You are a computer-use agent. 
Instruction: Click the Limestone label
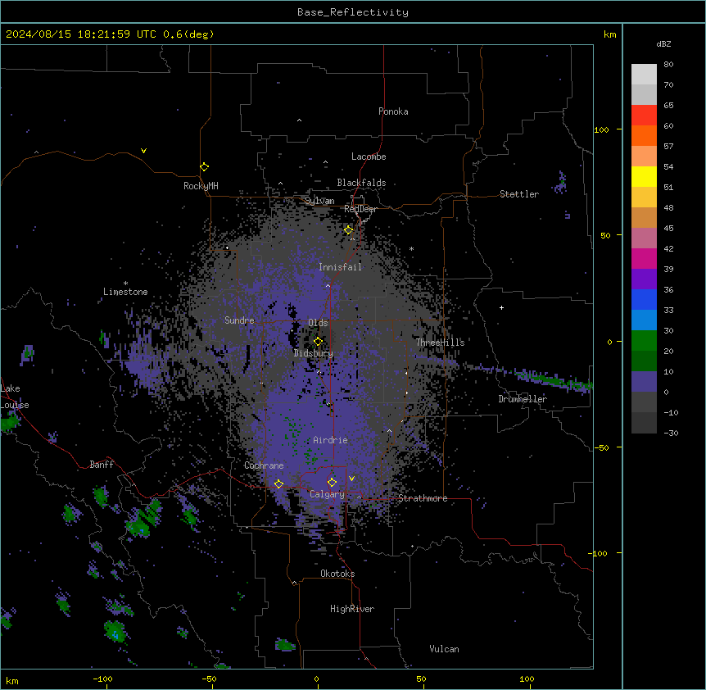coord(125,292)
